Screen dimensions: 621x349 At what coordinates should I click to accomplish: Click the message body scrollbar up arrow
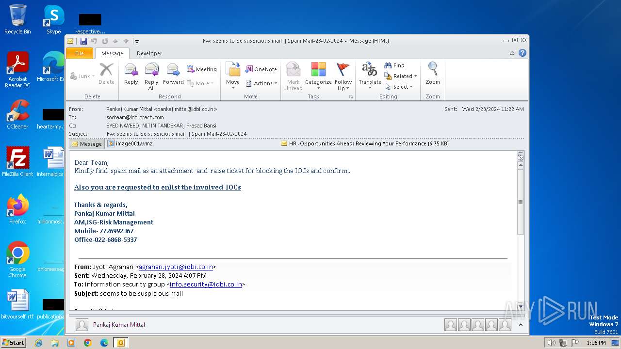point(521,166)
